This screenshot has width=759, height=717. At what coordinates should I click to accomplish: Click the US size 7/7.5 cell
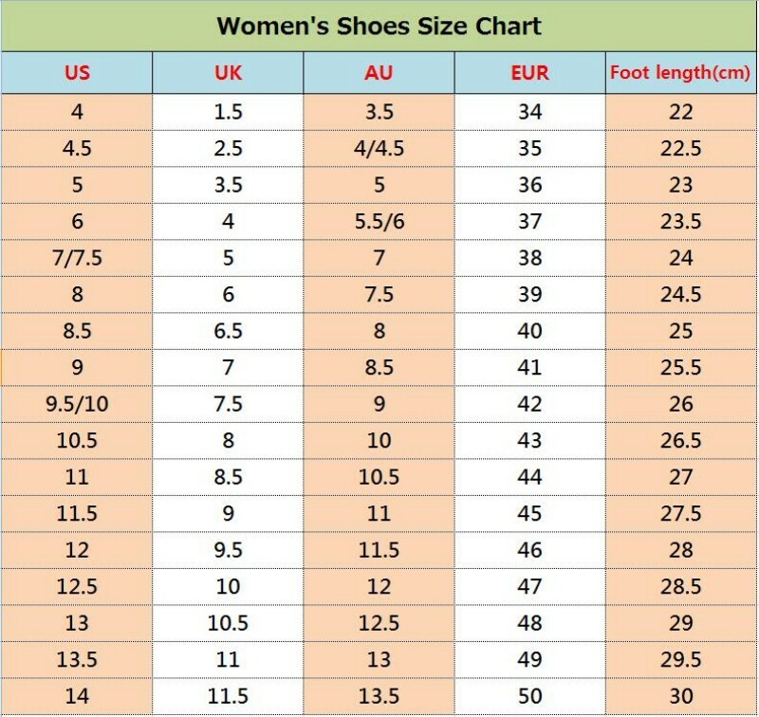pyautogui.click(x=77, y=258)
